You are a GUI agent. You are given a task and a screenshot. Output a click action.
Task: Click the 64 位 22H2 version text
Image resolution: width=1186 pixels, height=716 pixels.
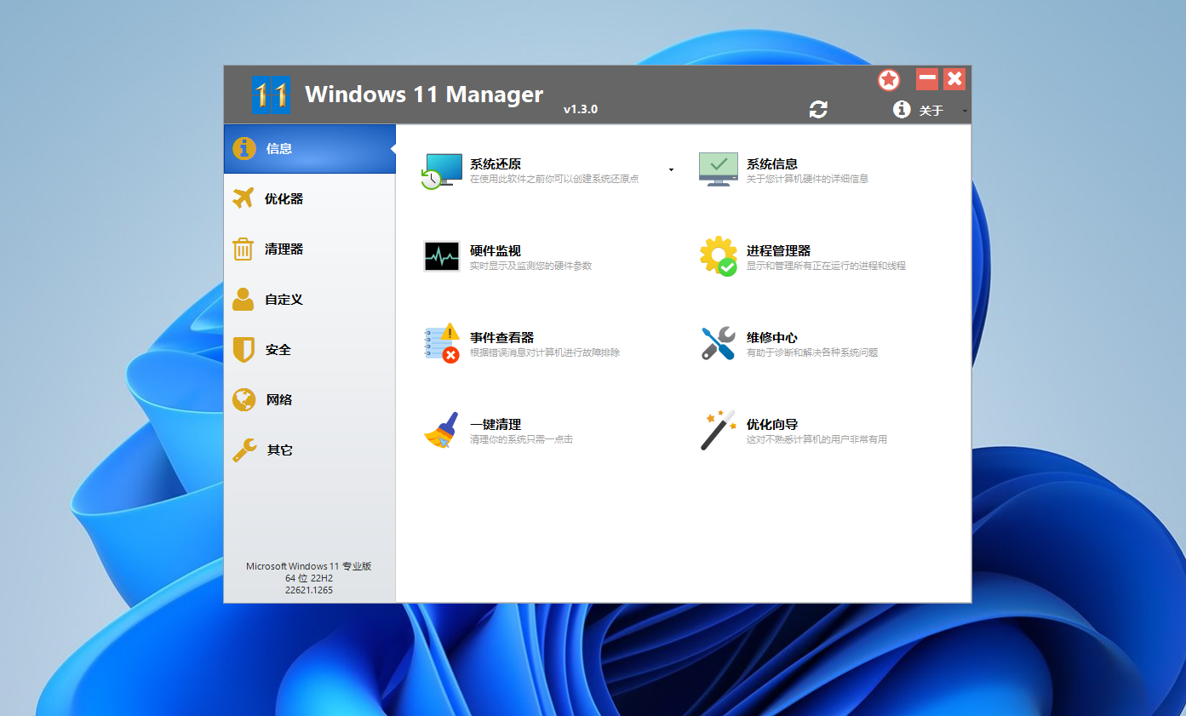tap(309, 578)
